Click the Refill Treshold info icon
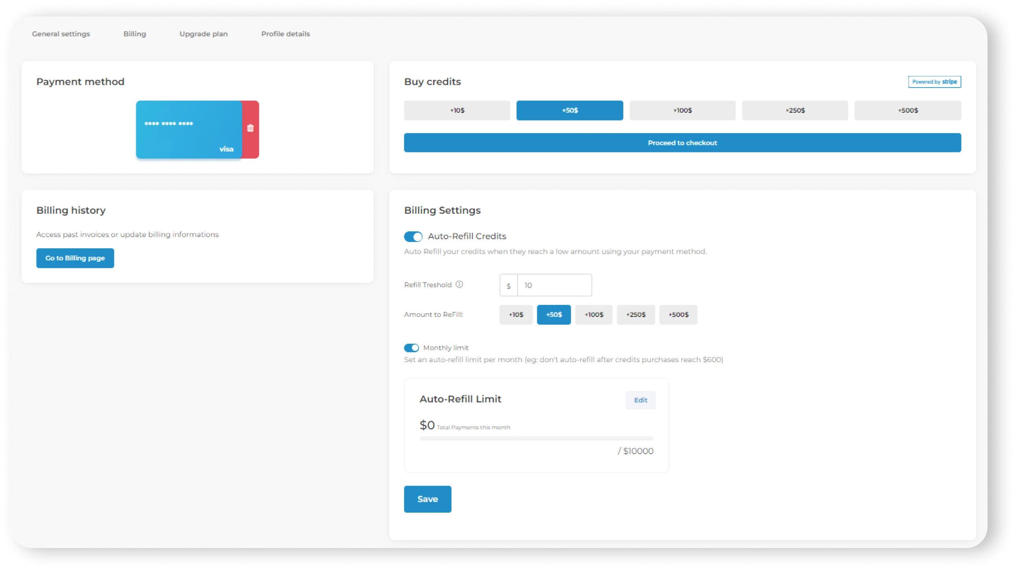 pyautogui.click(x=459, y=284)
